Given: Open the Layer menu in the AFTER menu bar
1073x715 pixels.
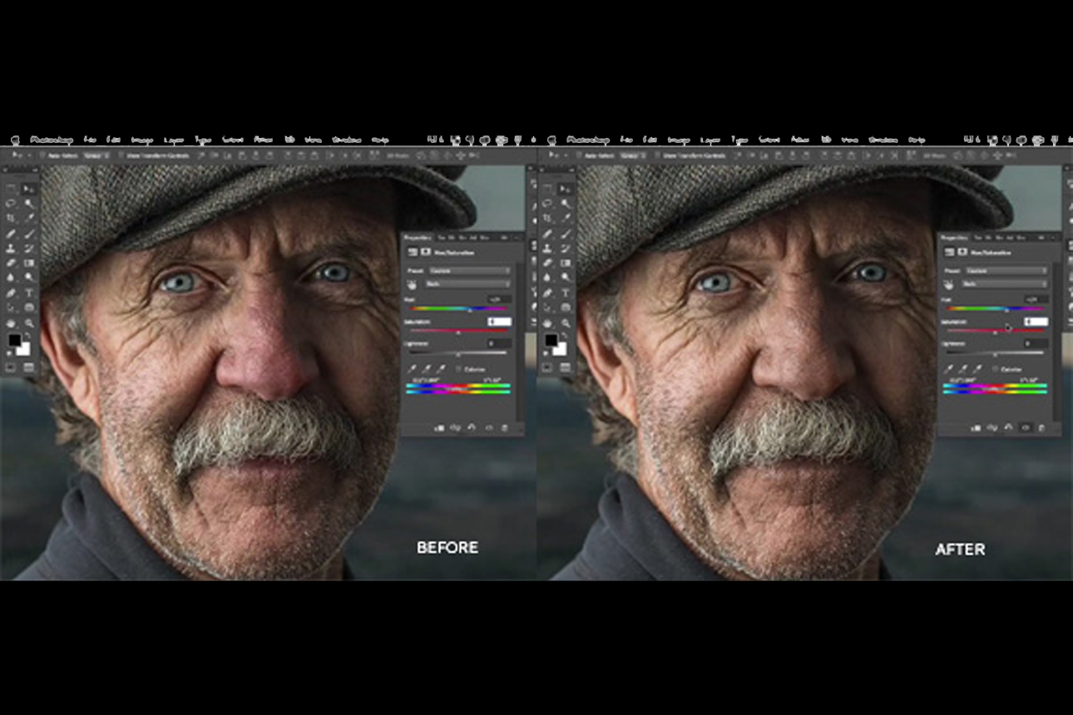Looking at the screenshot, I should click(x=710, y=140).
